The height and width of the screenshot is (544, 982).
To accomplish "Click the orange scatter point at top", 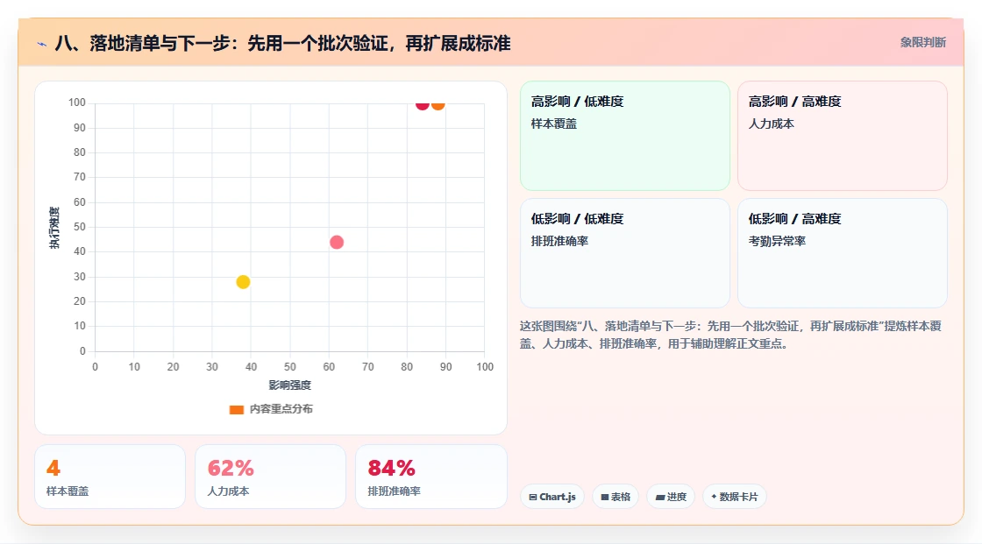I will (438, 104).
